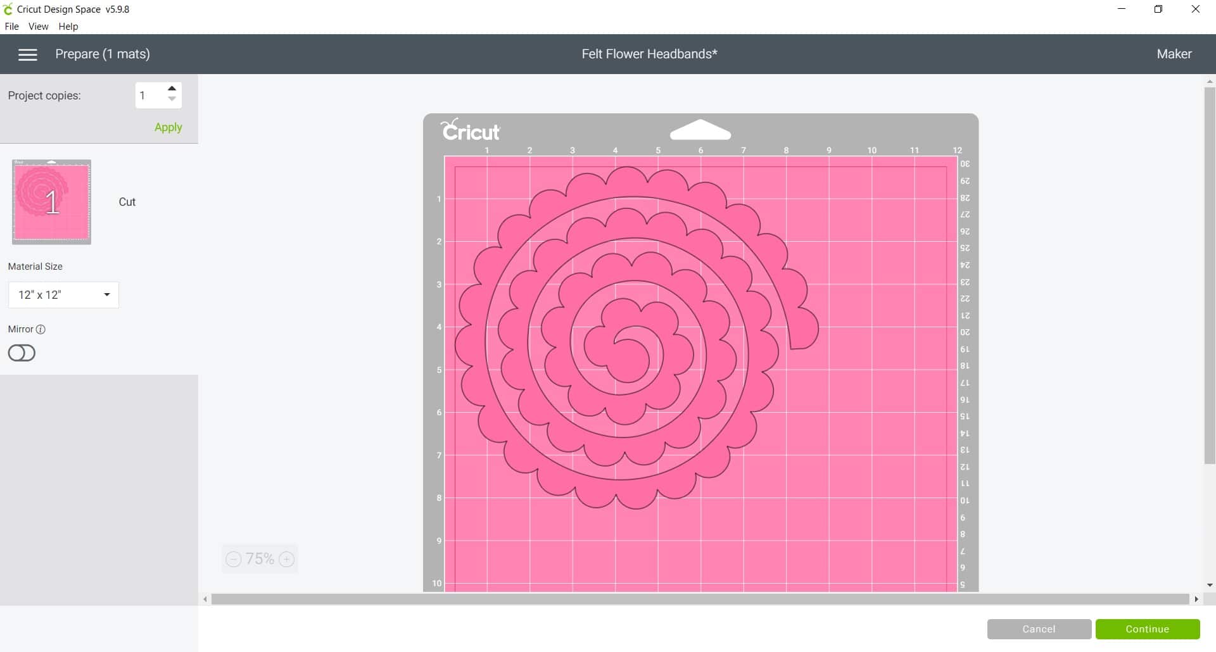Change material size via the dropdown arrow
1216x652 pixels.
[x=107, y=294]
